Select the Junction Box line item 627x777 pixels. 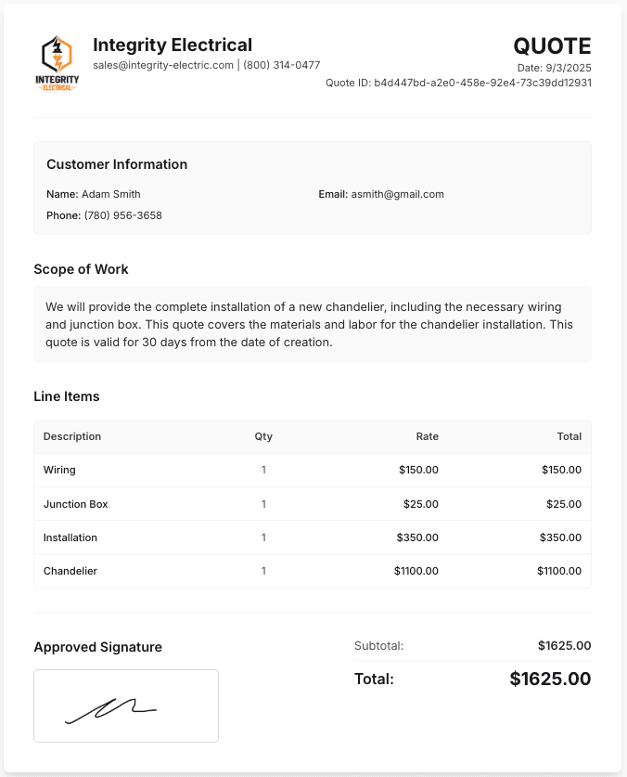click(76, 504)
